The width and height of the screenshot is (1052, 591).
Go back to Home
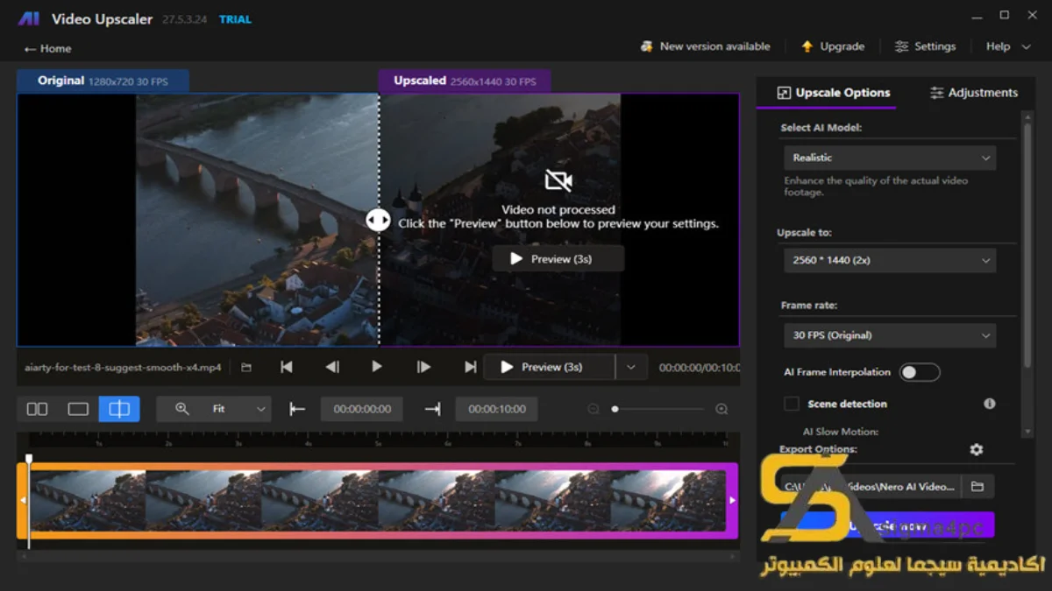48,49
